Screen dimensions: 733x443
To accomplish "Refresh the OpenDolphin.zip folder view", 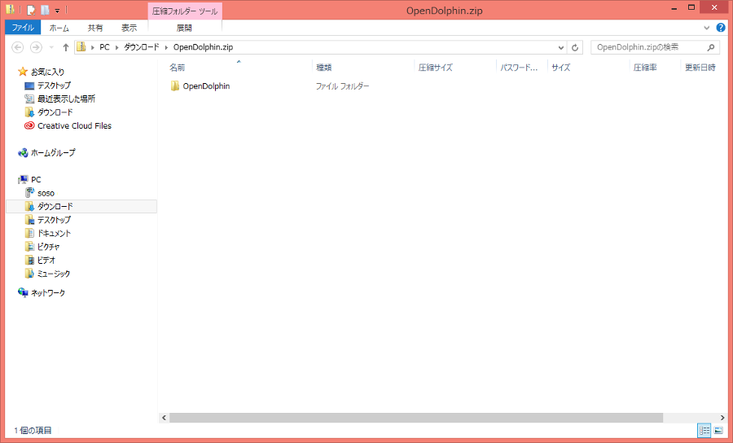I will (575, 47).
